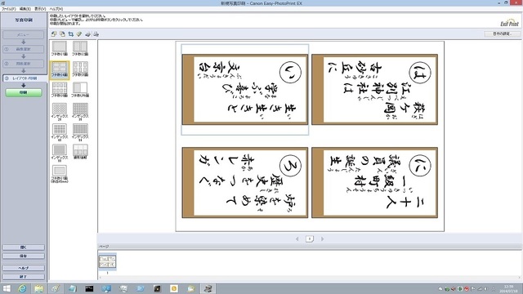
Task: Select the ろ card photo in preview
Action: [x=245, y=183]
